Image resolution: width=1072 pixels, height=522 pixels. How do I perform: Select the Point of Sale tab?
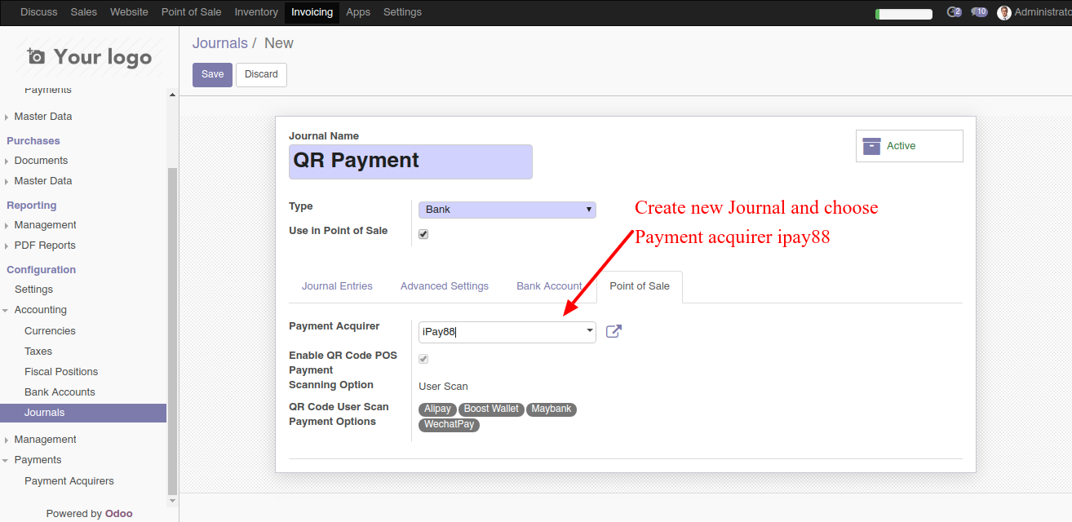pyautogui.click(x=640, y=286)
